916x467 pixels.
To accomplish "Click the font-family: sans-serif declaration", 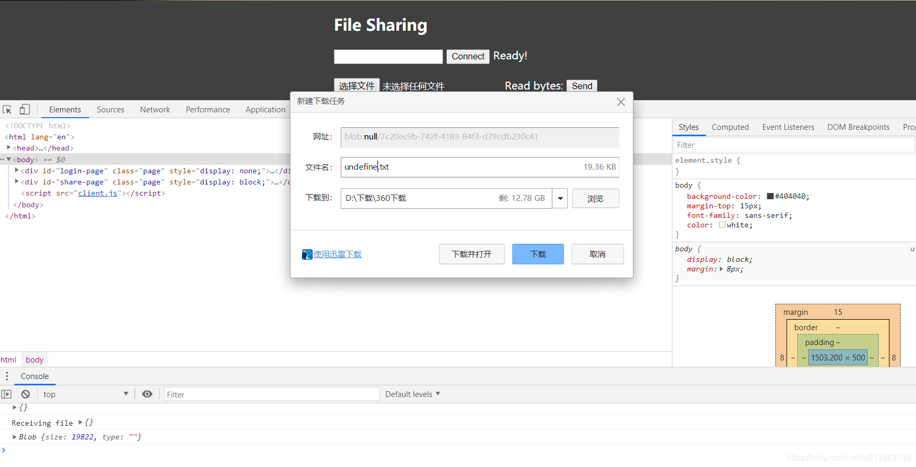I will 739,215.
